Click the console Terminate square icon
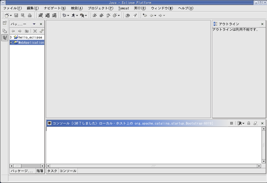The width and height of the screenshot is (267, 183). (x=232, y=123)
